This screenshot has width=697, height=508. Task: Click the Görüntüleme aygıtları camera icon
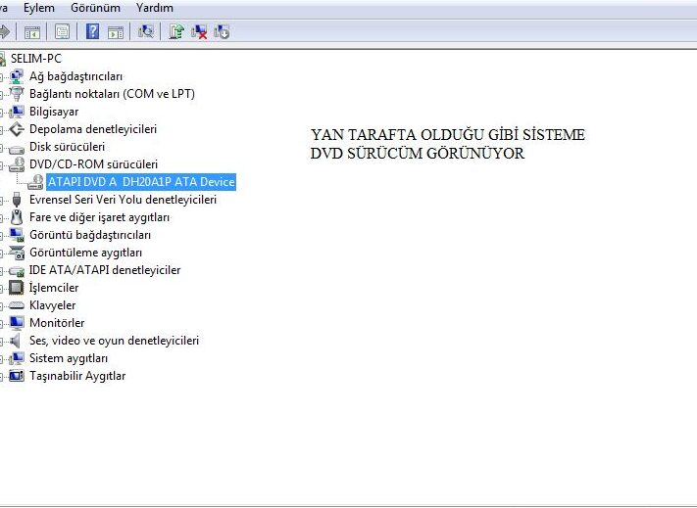[17, 253]
